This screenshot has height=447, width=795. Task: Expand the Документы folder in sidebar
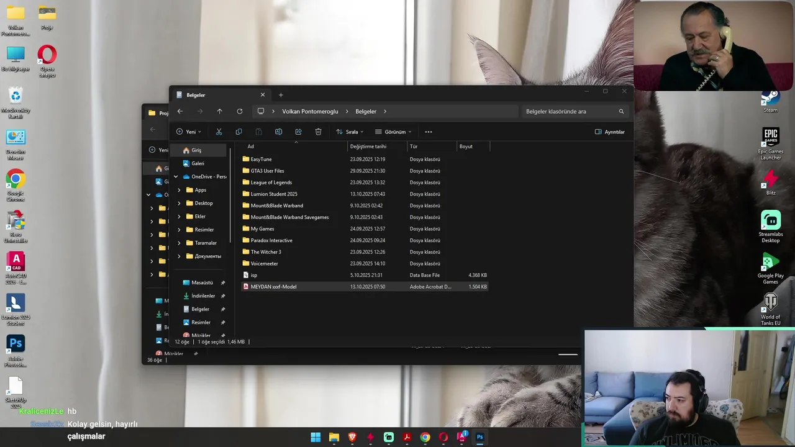tap(179, 256)
